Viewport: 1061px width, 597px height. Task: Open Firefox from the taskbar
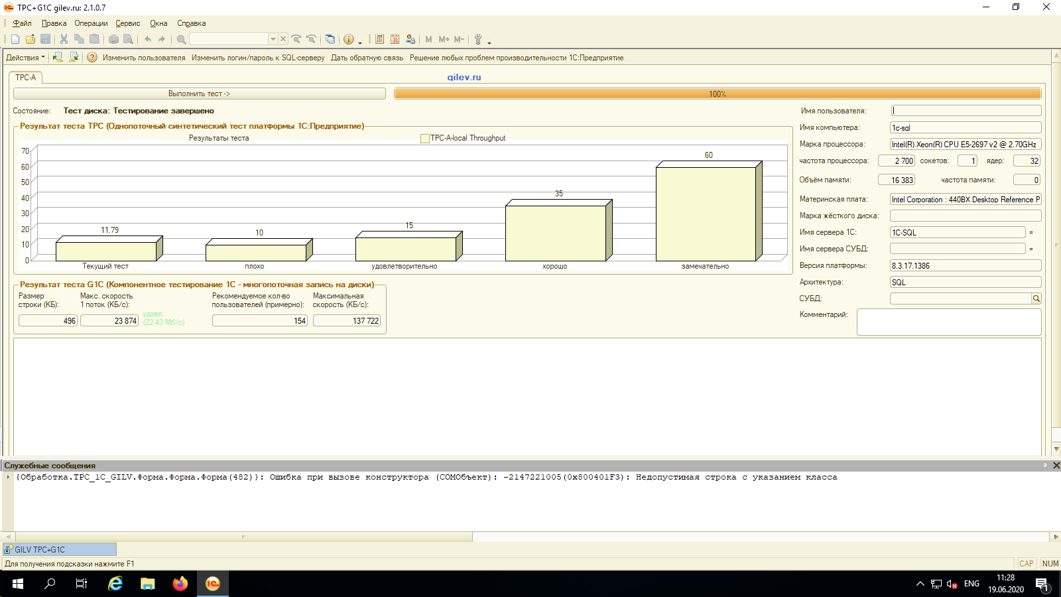coord(180,584)
